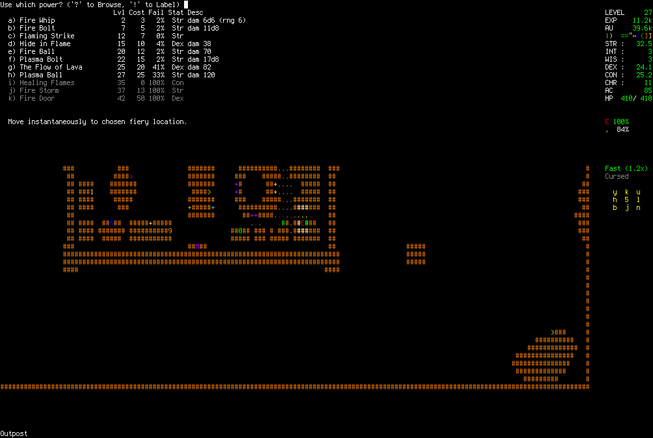Click the 'Fast (1.2x)' status
The width and height of the screenshot is (653, 438).
[626, 168]
